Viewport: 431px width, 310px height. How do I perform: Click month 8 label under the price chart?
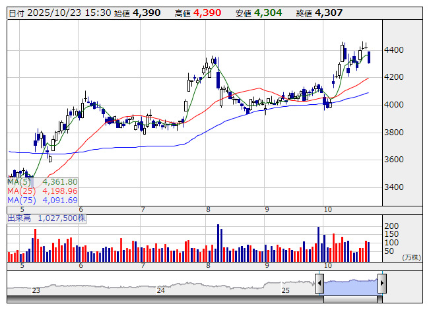click(208, 210)
